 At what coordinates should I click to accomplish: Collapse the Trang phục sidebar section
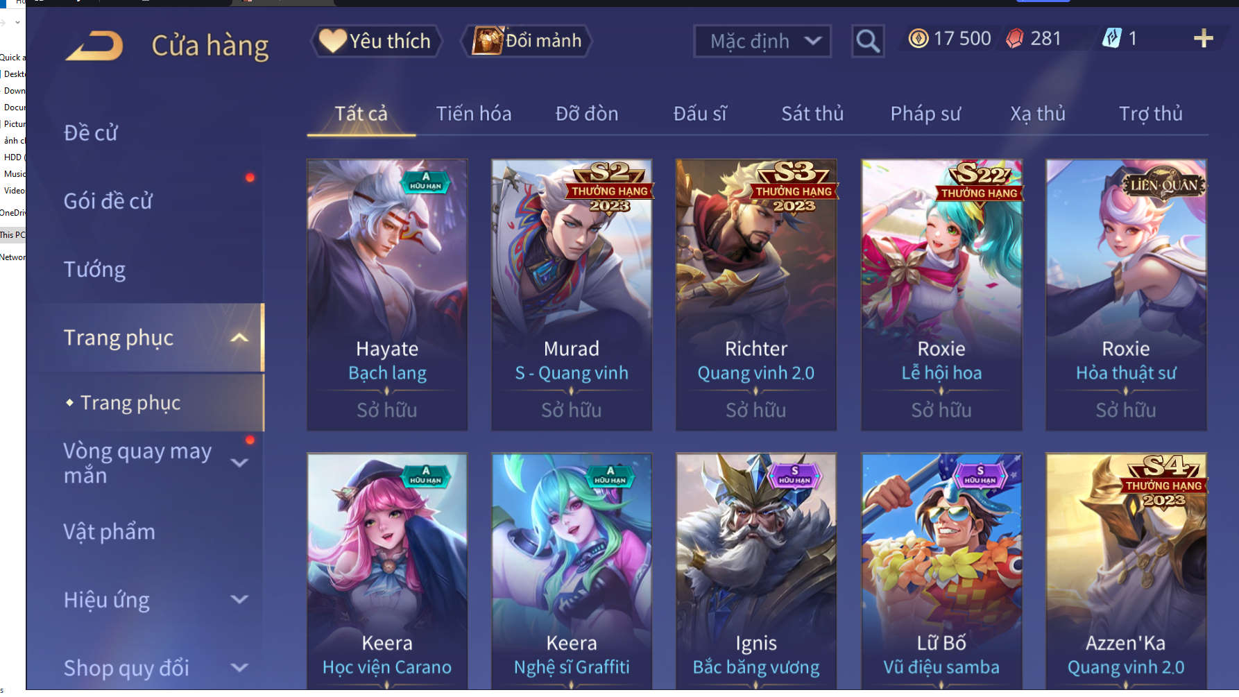point(239,338)
